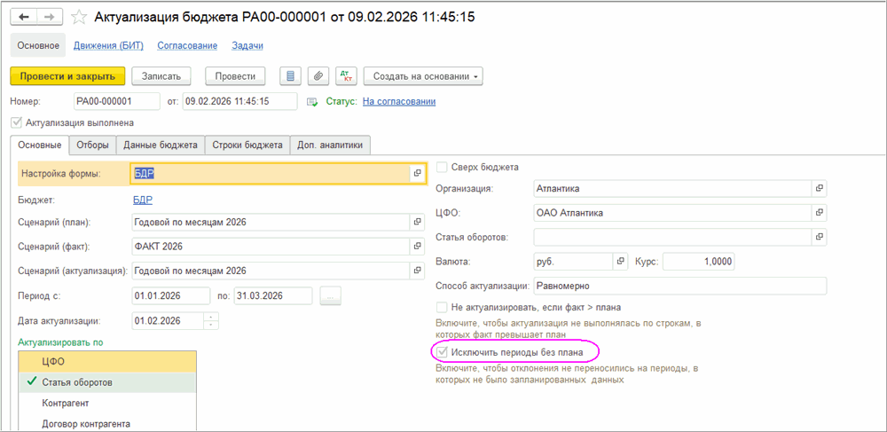Show Дт/Кт postings icon

coord(347,76)
